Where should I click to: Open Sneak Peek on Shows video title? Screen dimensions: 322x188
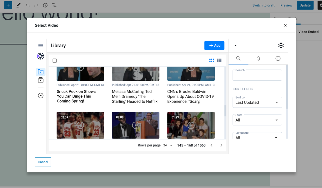pos(76,96)
